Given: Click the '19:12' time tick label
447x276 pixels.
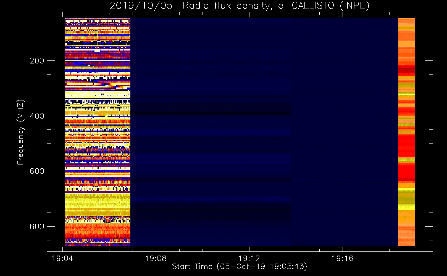Looking at the screenshot, I should click(x=249, y=258).
